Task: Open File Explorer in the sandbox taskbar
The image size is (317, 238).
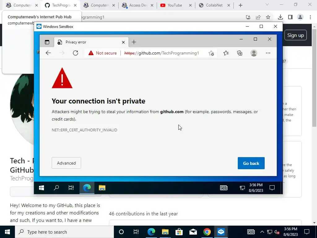Action: [x=102, y=188]
